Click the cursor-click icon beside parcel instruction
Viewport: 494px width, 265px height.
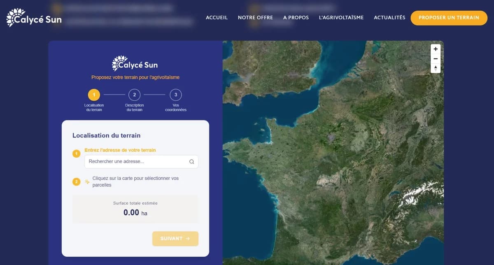[87, 181]
